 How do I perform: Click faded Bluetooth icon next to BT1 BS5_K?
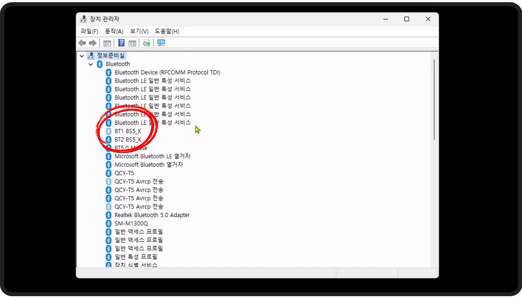tap(108, 131)
